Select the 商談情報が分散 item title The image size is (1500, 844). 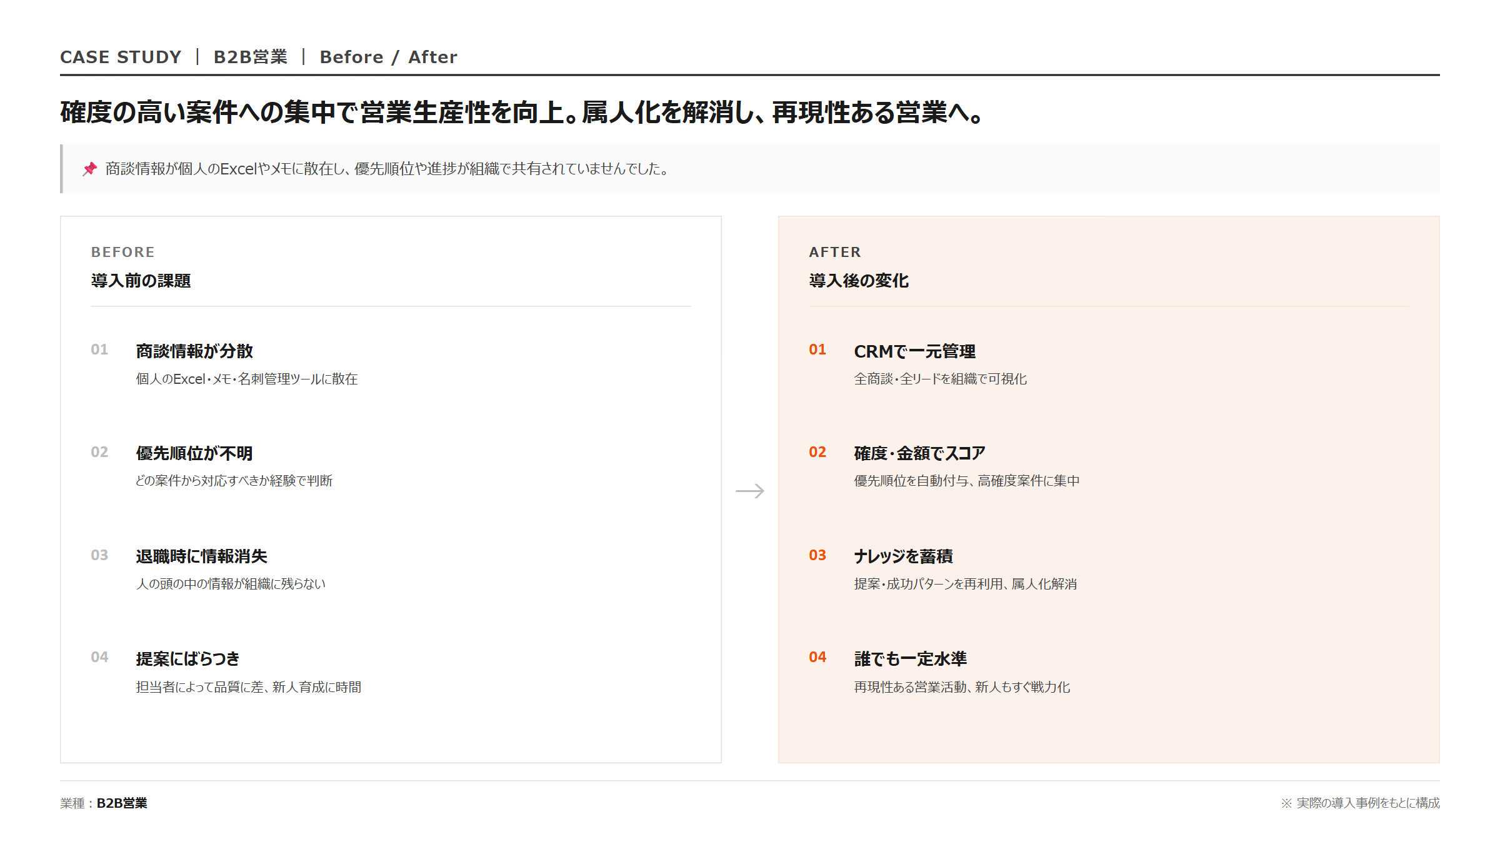click(x=194, y=351)
